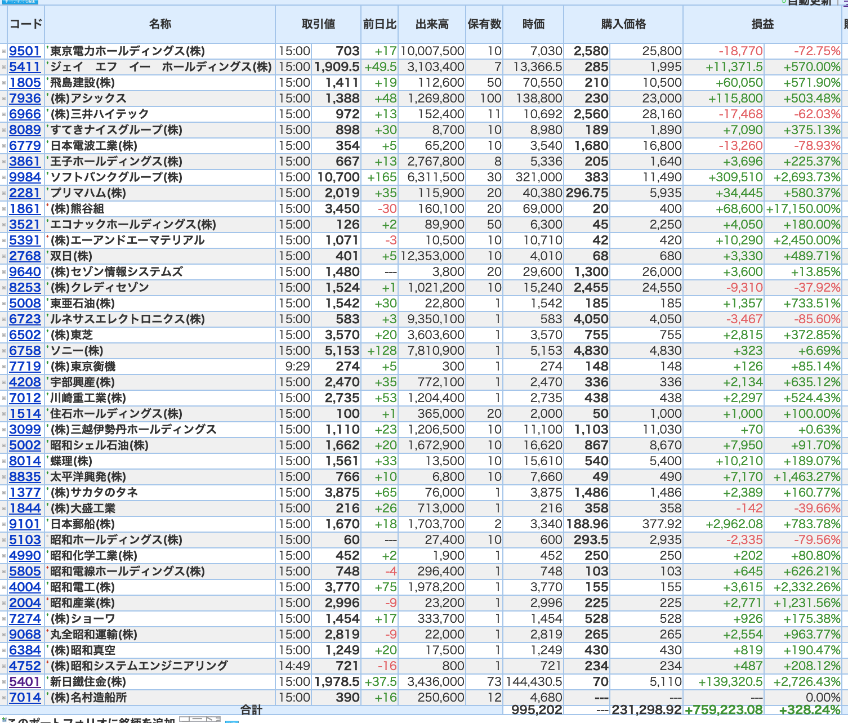Select the 9:29 trade time

[297, 367]
